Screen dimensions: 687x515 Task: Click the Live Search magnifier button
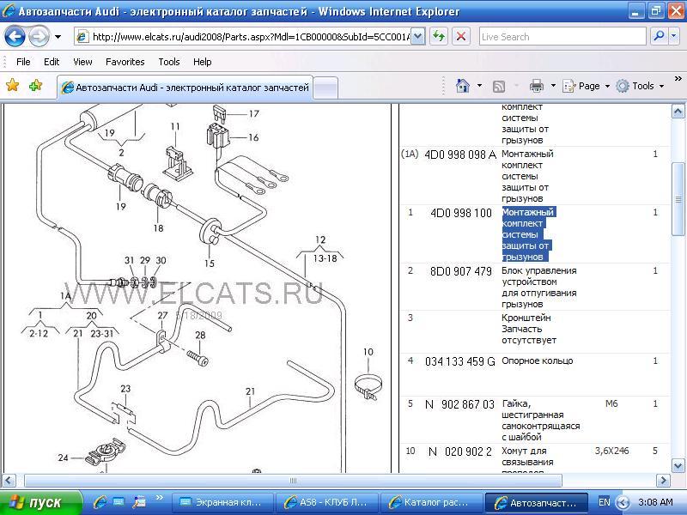[659, 37]
